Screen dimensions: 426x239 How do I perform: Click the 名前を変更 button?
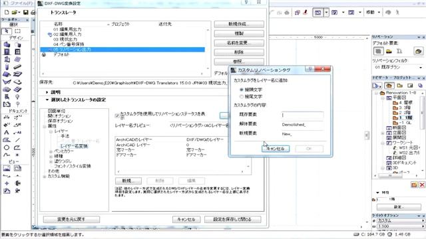tap(239, 43)
